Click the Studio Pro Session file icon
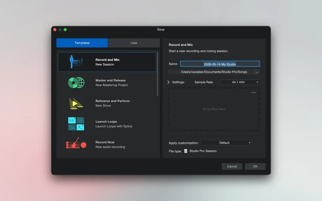Viewport: 322px width, 201px height. 186,151
